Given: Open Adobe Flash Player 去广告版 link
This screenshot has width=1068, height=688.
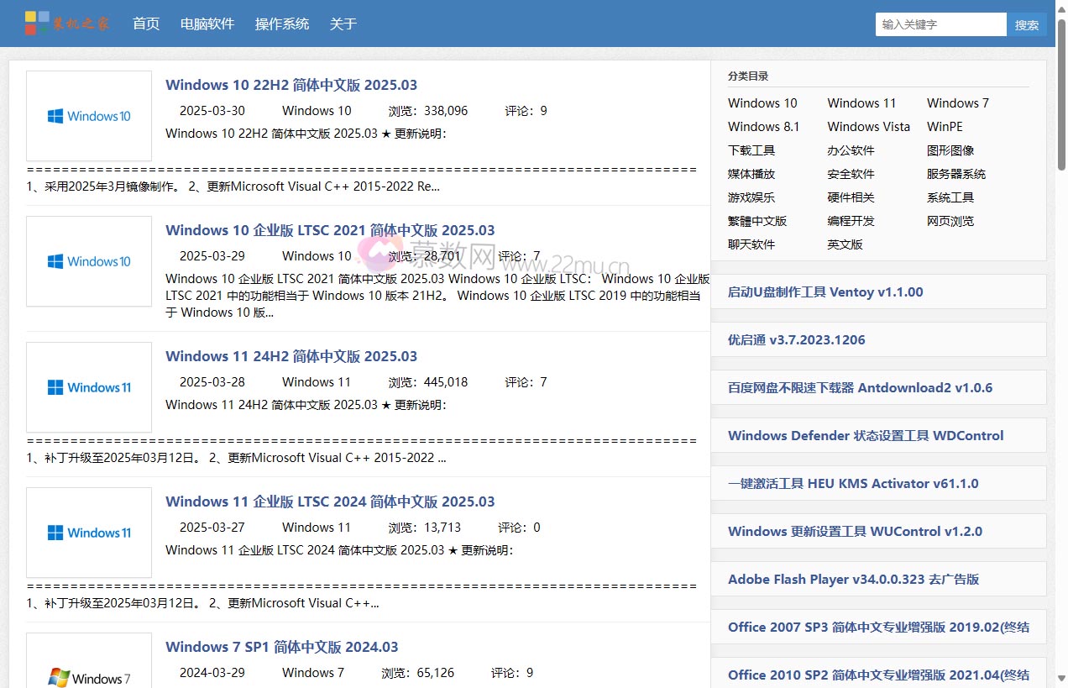Looking at the screenshot, I should pyautogui.click(x=853, y=580).
